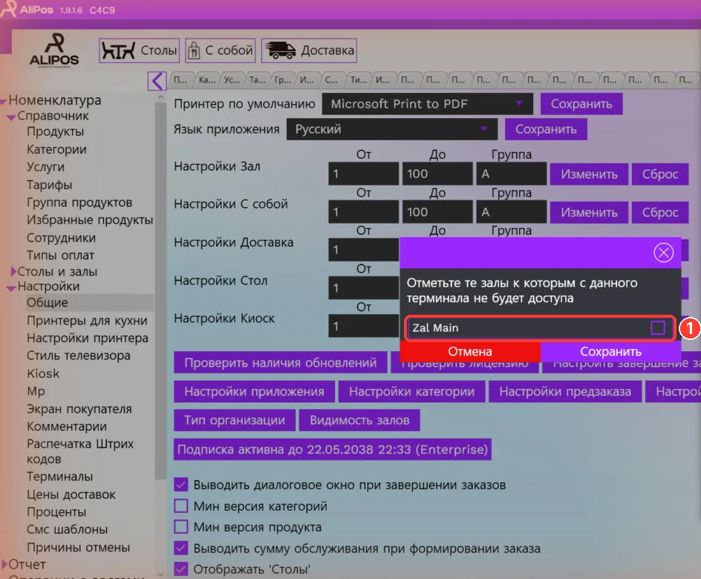
Task: Collapse the Номенклатура tree node
Action: [4, 102]
